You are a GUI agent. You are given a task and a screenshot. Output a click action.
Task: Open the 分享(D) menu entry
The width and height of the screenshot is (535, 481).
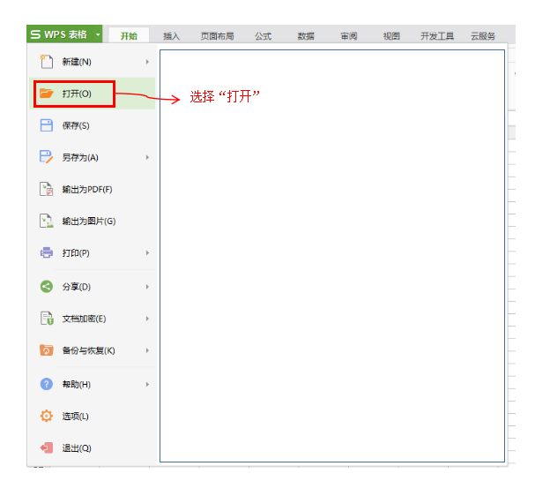pyautogui.click(x=93, y=286)
